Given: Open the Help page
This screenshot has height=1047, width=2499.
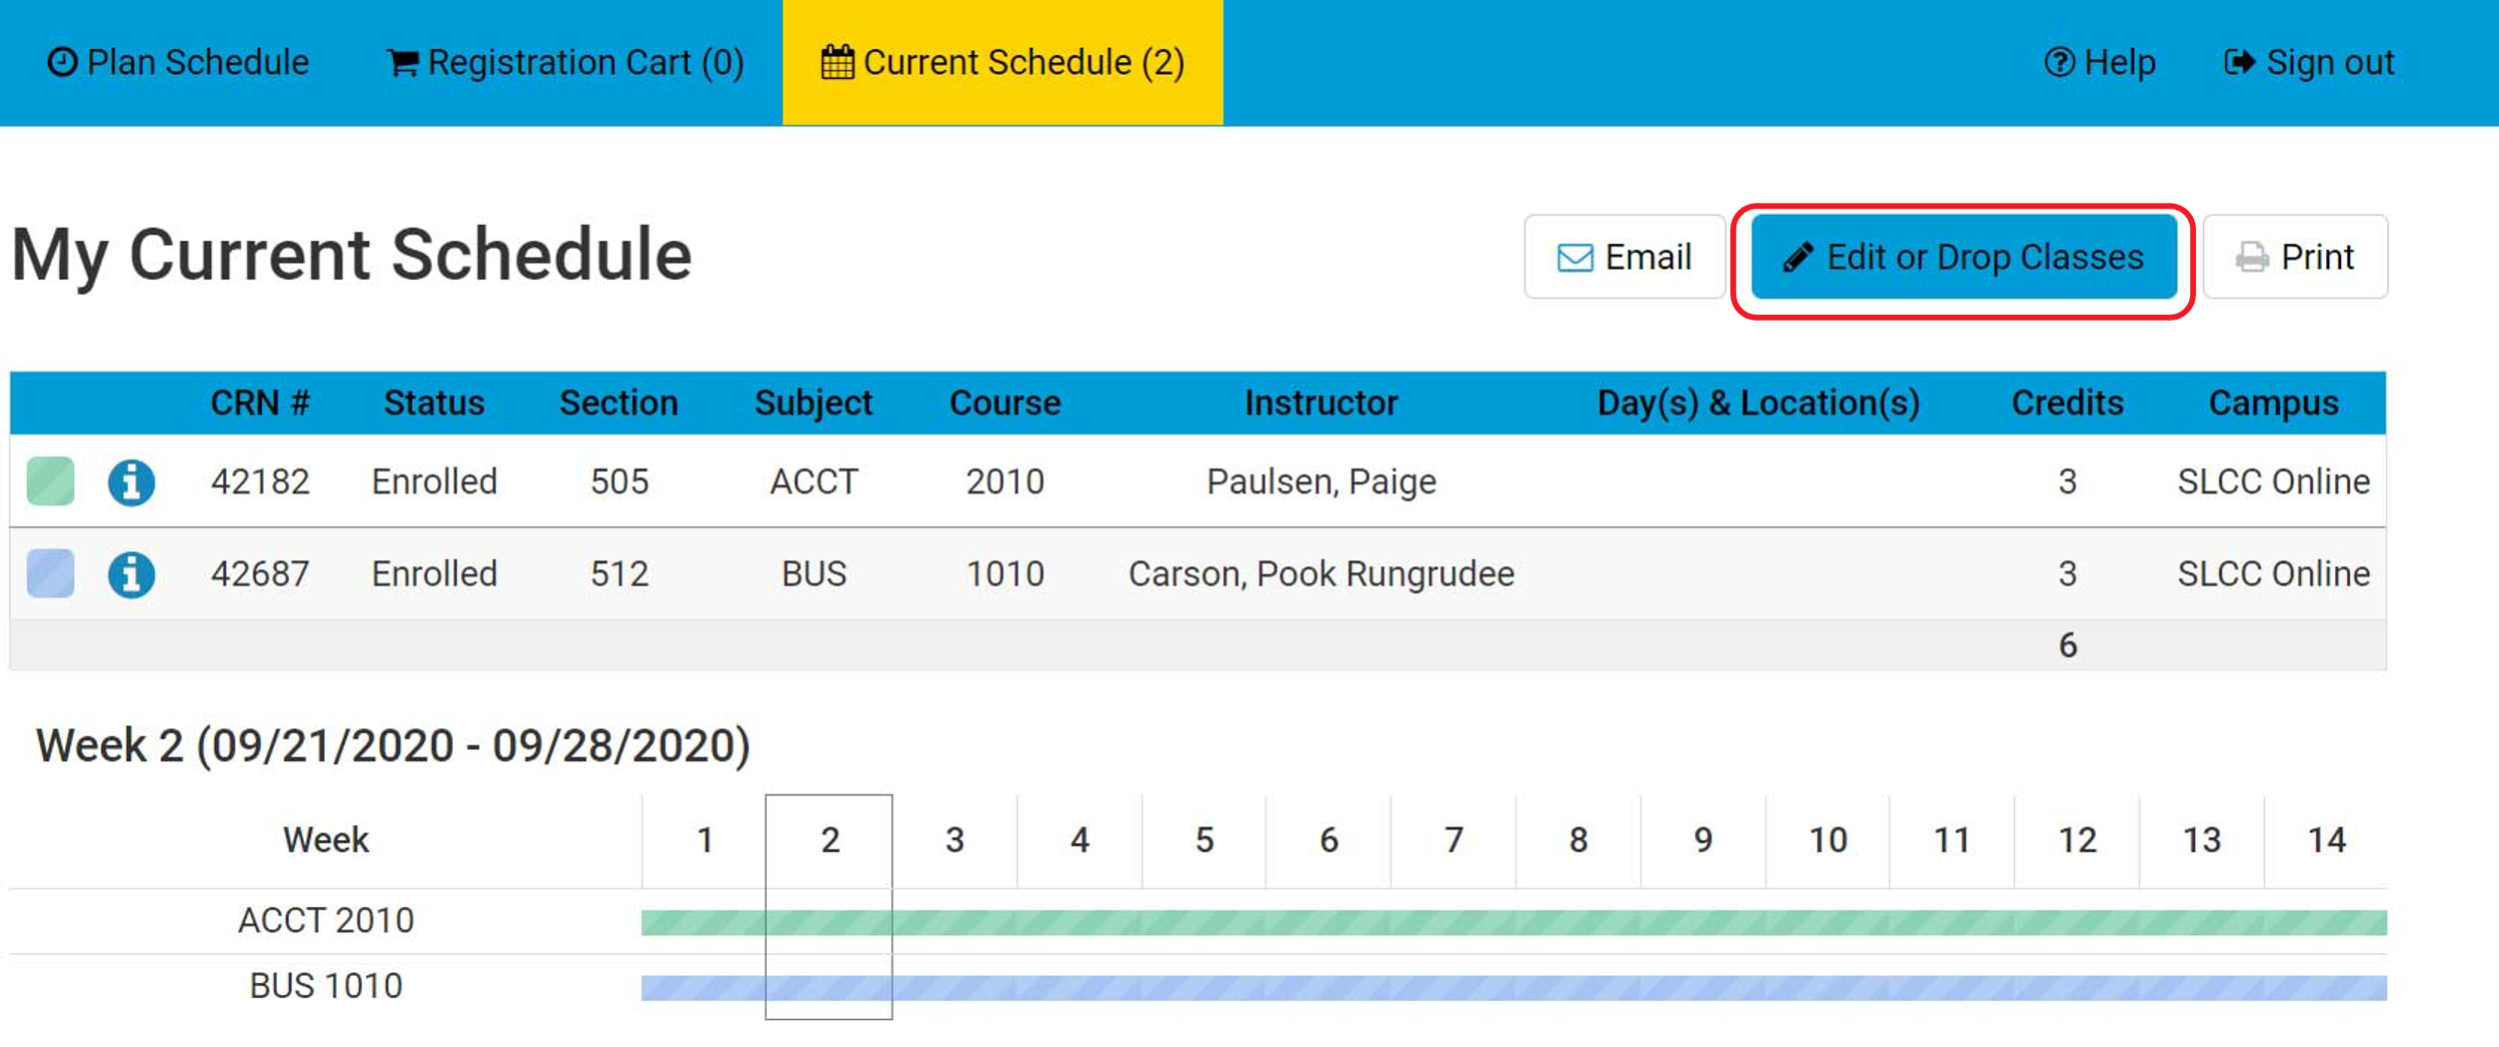Looking at the screenshot, I should (2100, 62).
